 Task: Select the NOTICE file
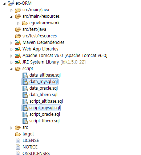pyautogui.click(x=27, y=147)
